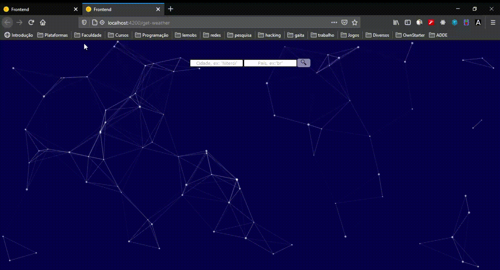Image resolution: width=500 pixels, height=270 pixels.
Task: Open the Cursos bookmark folder
Action: 118,35
